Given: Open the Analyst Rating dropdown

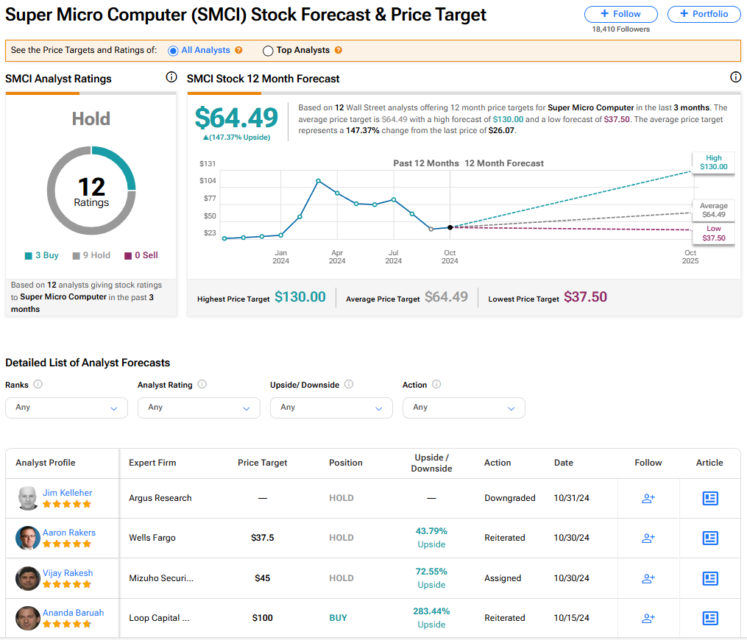Looking at the screenshot, I should (x=199, y=408).
